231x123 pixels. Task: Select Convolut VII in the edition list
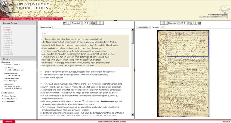click(x=8, y=41)
